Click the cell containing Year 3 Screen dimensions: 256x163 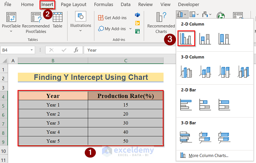[x=53, y=123]
